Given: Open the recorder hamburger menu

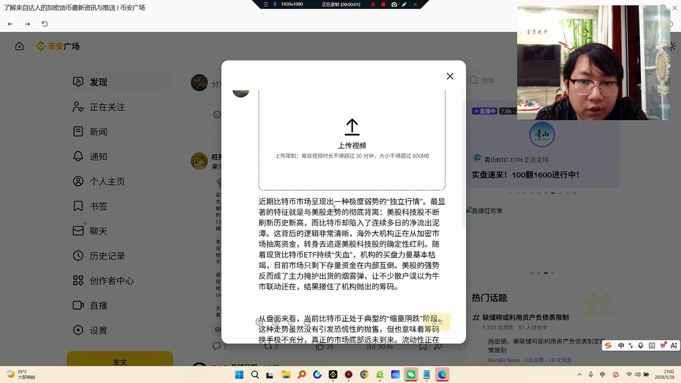Looking at the screenshot, I should click(x=266, y=4).
